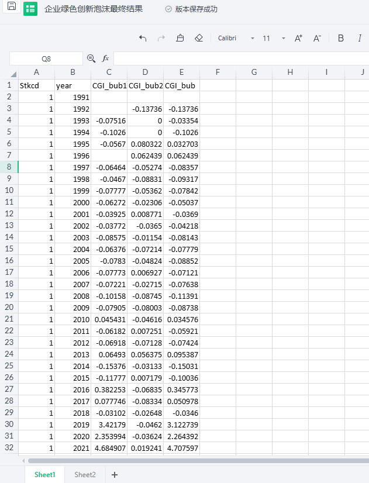Select column C header
The width and height of the screenshot is (369, 483).
(x=109, y=73)
